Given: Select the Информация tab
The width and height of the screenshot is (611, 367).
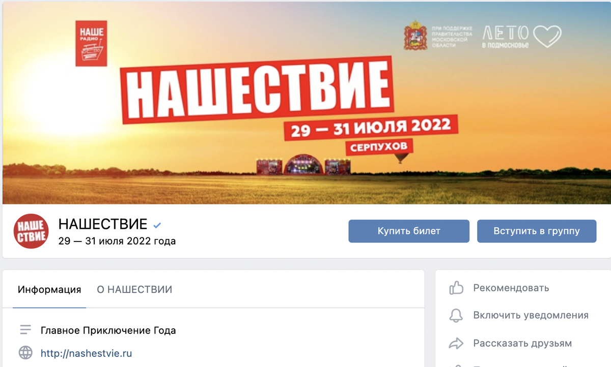Looking at the screenshot, I should (x=49, y=290).
